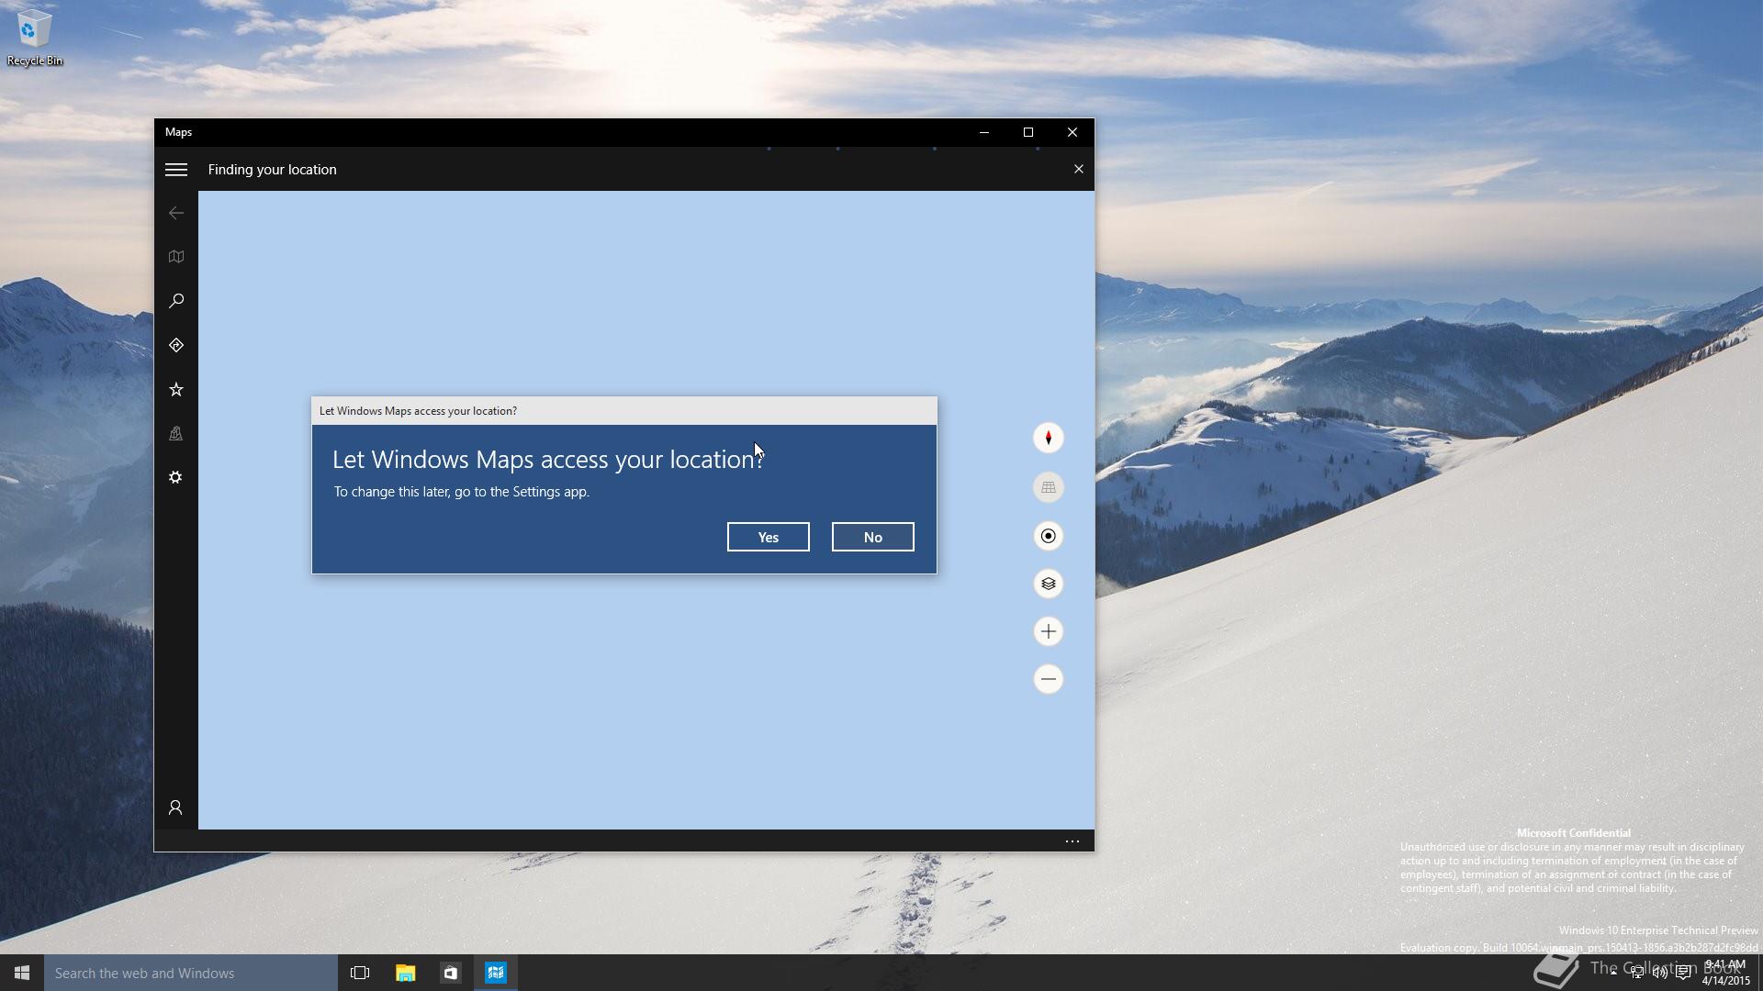
Task: Dismiss the Finding your location bar
Action: point(1078,169)
